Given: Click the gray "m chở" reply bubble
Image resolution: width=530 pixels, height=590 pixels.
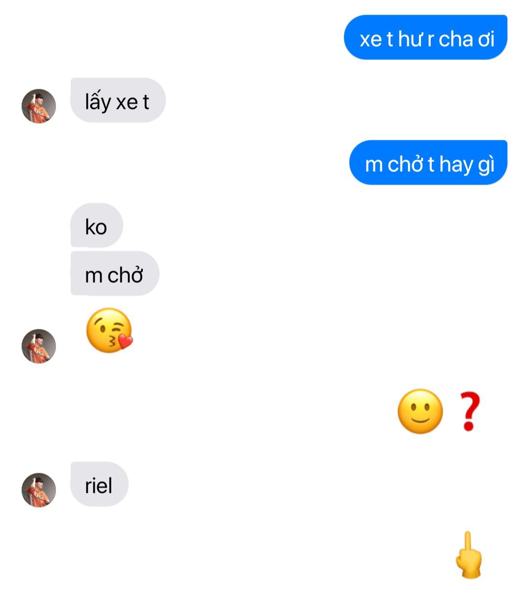Looking at the screenshot, I should (x=115, y=273).
